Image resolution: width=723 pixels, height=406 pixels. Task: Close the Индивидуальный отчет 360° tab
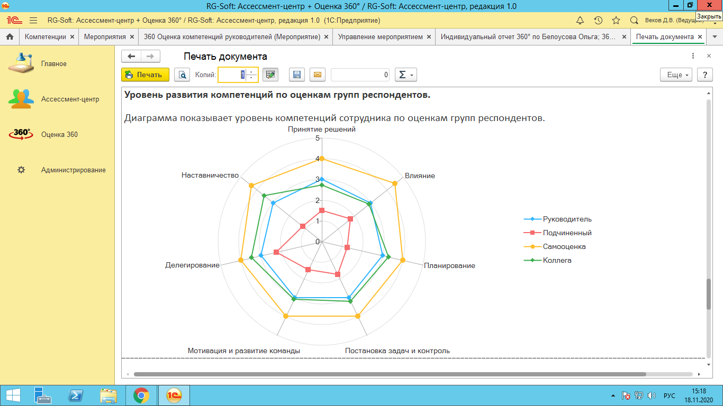tap(623, 37)
